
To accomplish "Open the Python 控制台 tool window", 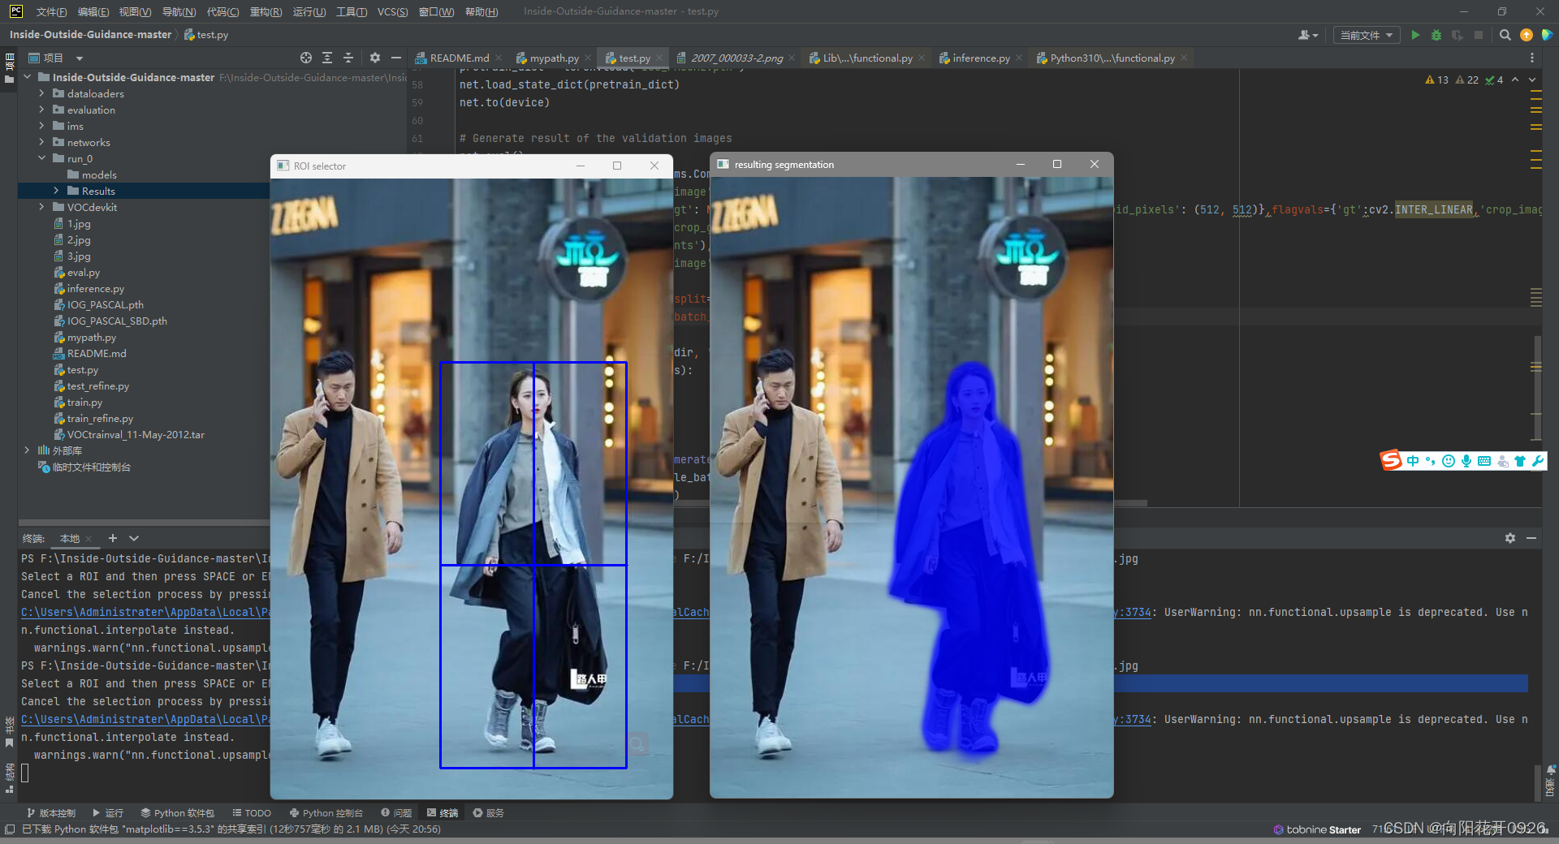I will pos(326,812).
